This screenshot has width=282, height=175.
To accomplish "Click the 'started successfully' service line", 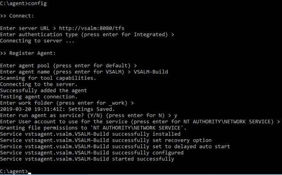I will (x=87, y=159).
